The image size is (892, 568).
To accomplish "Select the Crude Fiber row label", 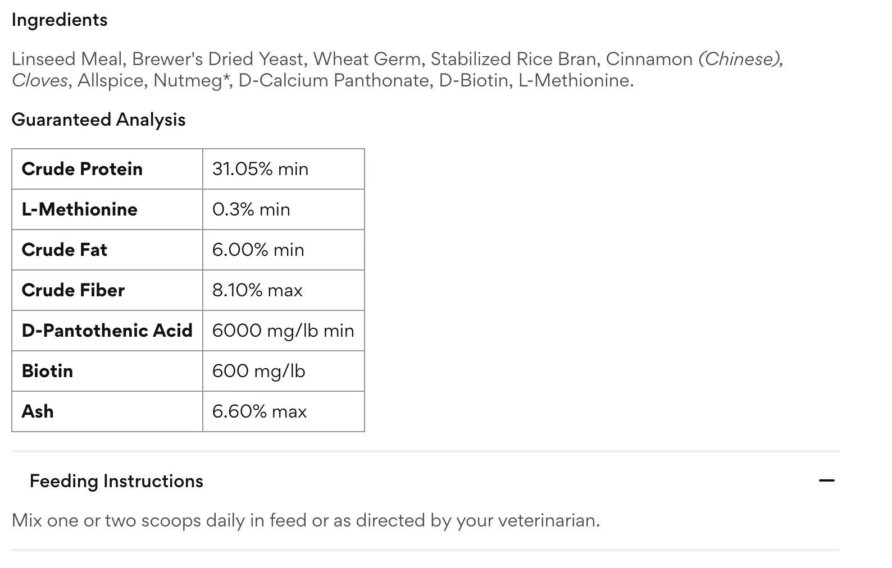I will [107, 290].
